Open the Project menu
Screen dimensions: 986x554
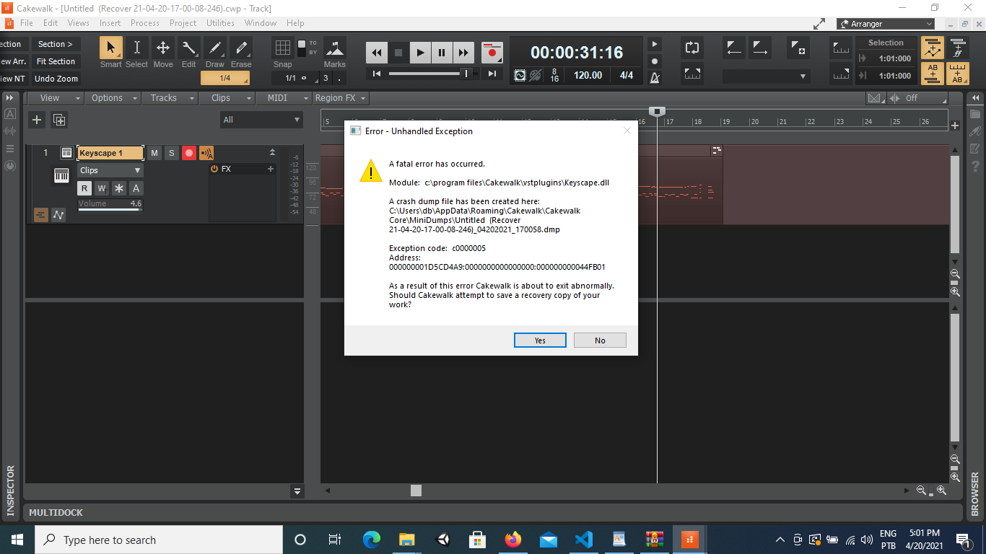[x=183, y=23]
